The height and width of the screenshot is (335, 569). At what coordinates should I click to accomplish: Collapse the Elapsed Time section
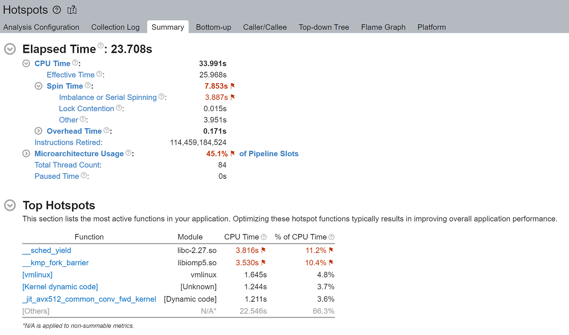[x=9, y=49]
